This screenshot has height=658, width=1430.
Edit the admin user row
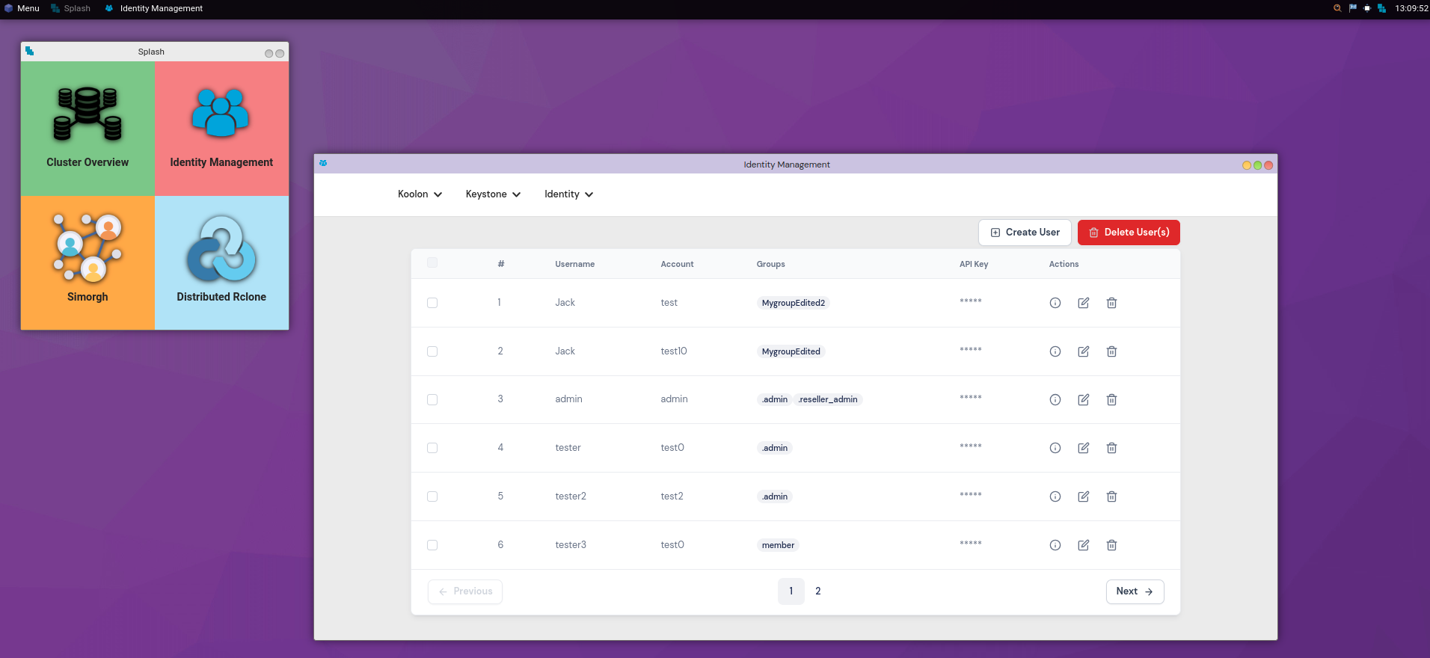tap(1084, 399)
